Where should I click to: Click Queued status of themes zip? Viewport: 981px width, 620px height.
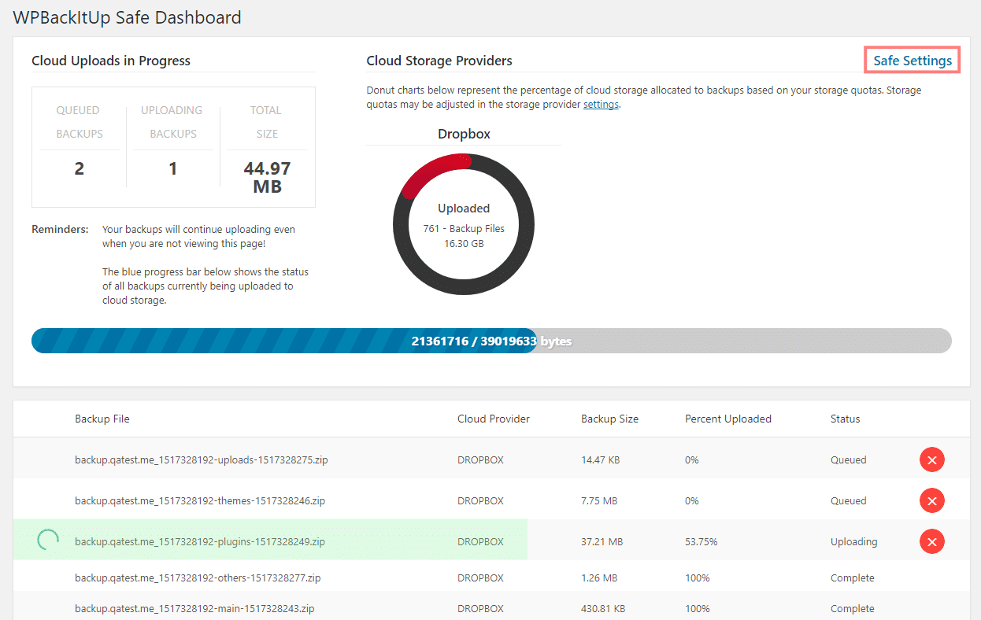click(x=848, y=500)
